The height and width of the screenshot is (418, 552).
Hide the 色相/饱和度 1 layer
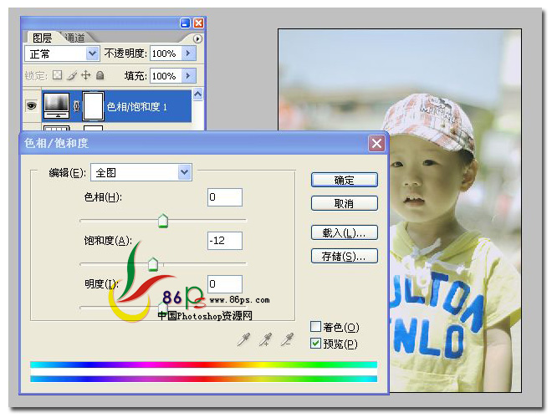pos(31,105)
